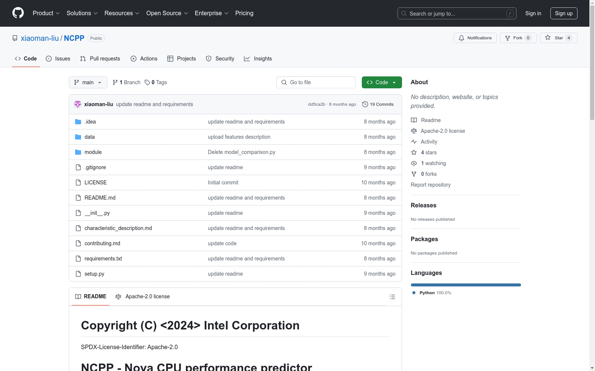Click the branch icon beside 1 Branch
Viewport: 595px width, 371px height.
115,82
